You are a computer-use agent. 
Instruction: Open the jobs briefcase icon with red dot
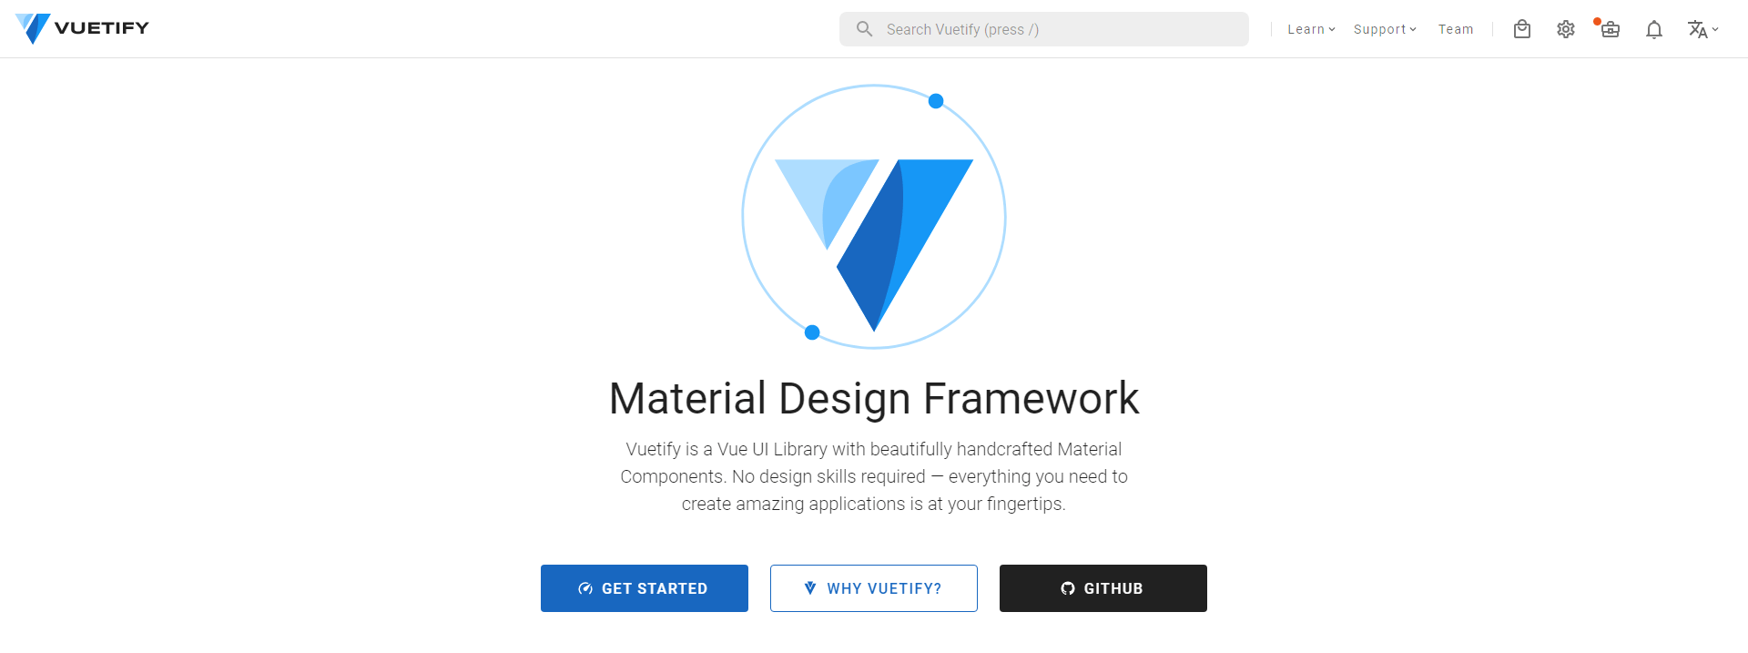[x=1610, y=29]
